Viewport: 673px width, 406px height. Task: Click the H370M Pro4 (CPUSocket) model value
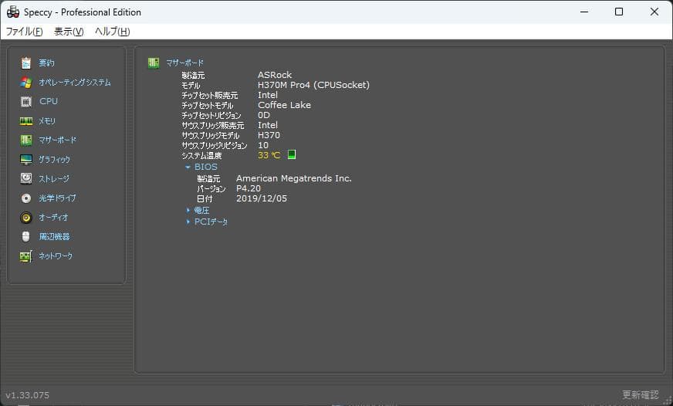coord(314,85)
